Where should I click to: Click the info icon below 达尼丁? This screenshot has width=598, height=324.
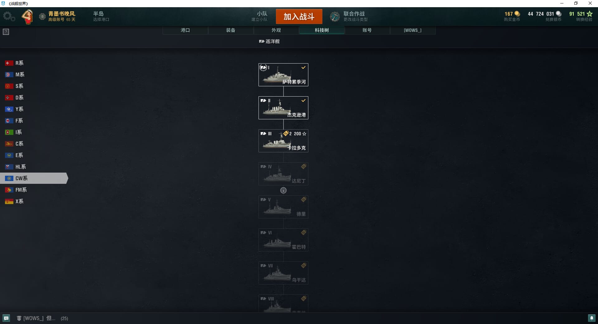[x=283, y=190]
